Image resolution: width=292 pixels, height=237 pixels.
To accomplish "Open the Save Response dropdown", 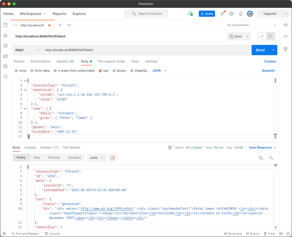I will 262,148.
